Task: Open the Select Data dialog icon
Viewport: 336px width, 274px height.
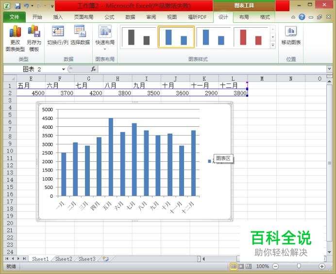Action: pos(80,31)
